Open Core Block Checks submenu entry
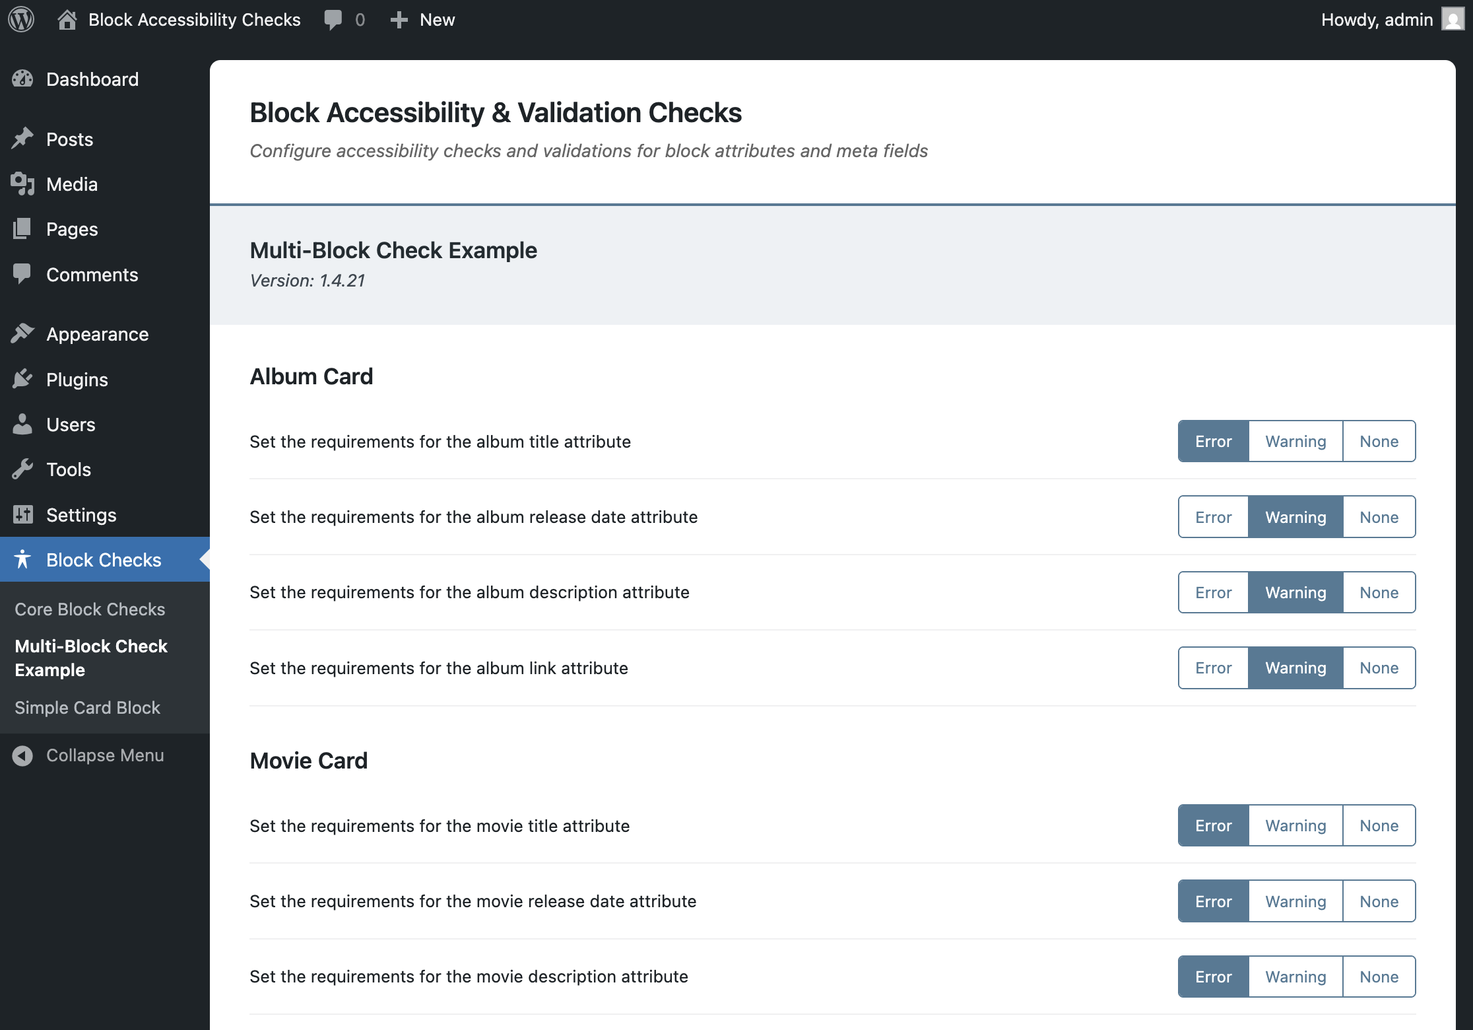 click(x=90, y=609)
